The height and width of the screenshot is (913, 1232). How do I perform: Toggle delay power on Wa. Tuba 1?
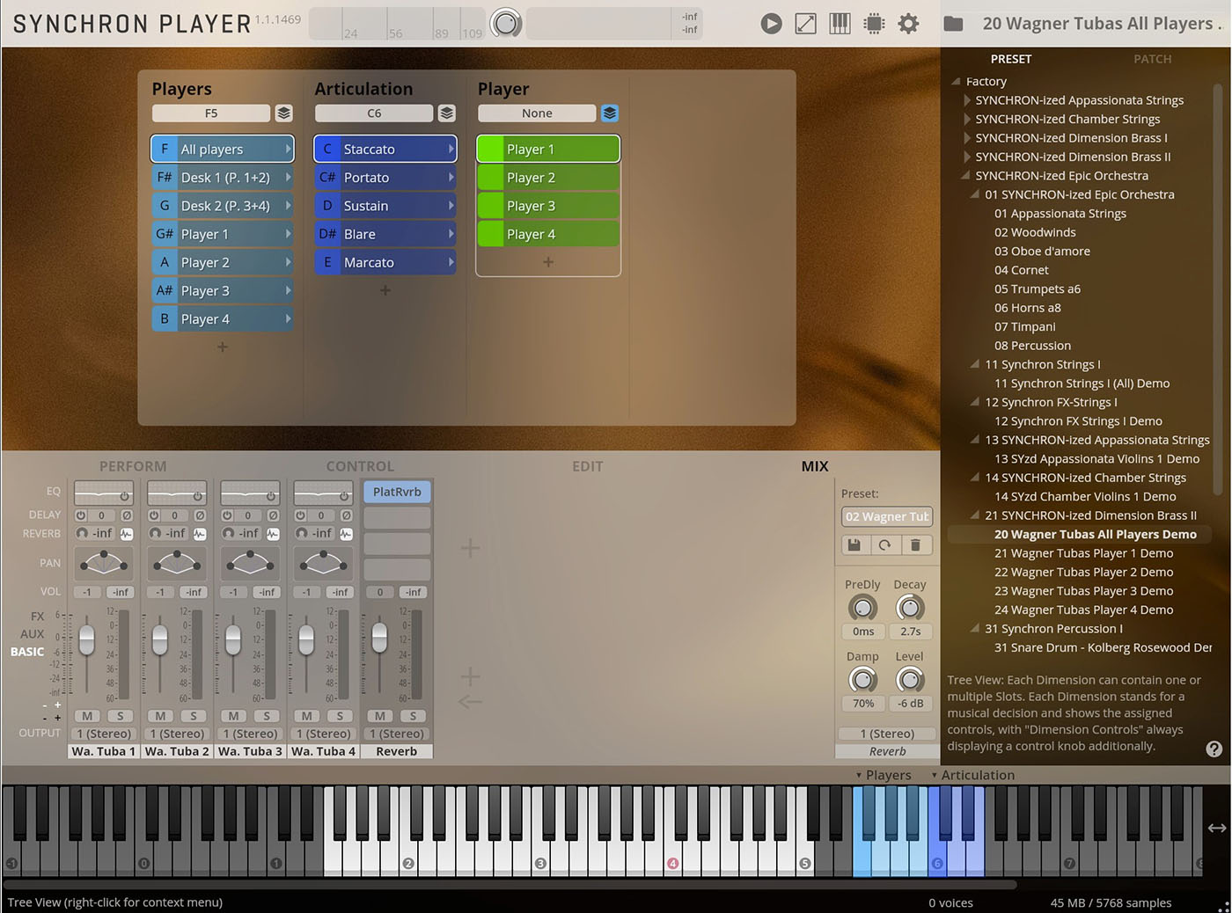[81, 515]
